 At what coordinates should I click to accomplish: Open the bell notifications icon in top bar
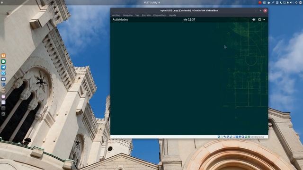[288, 2]
